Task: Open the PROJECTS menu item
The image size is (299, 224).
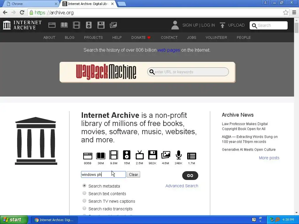Action: click(93, 38)
